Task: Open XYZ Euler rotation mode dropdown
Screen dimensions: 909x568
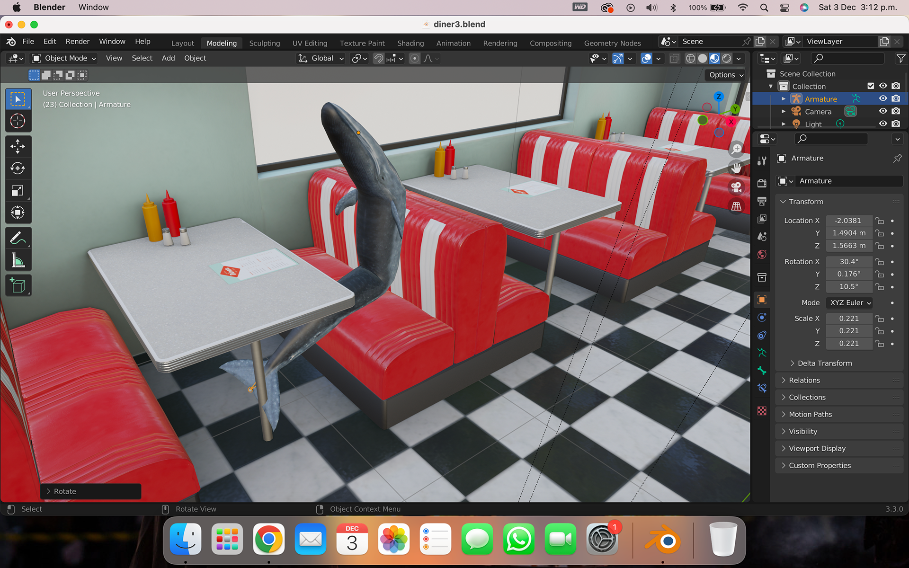Action: click(850, 302)
